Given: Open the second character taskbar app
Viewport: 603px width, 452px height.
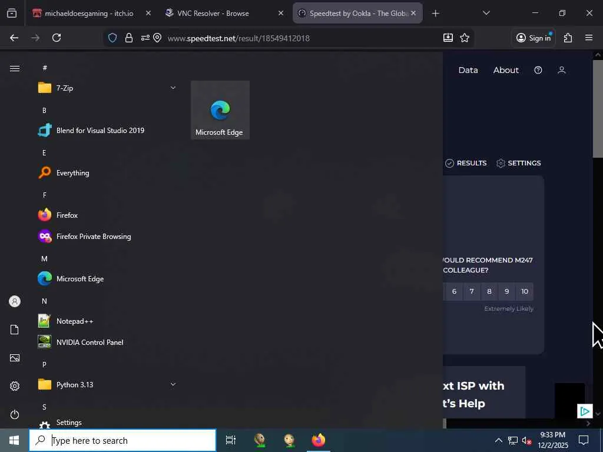Looking at the screenshot, I should coord(289,440).
